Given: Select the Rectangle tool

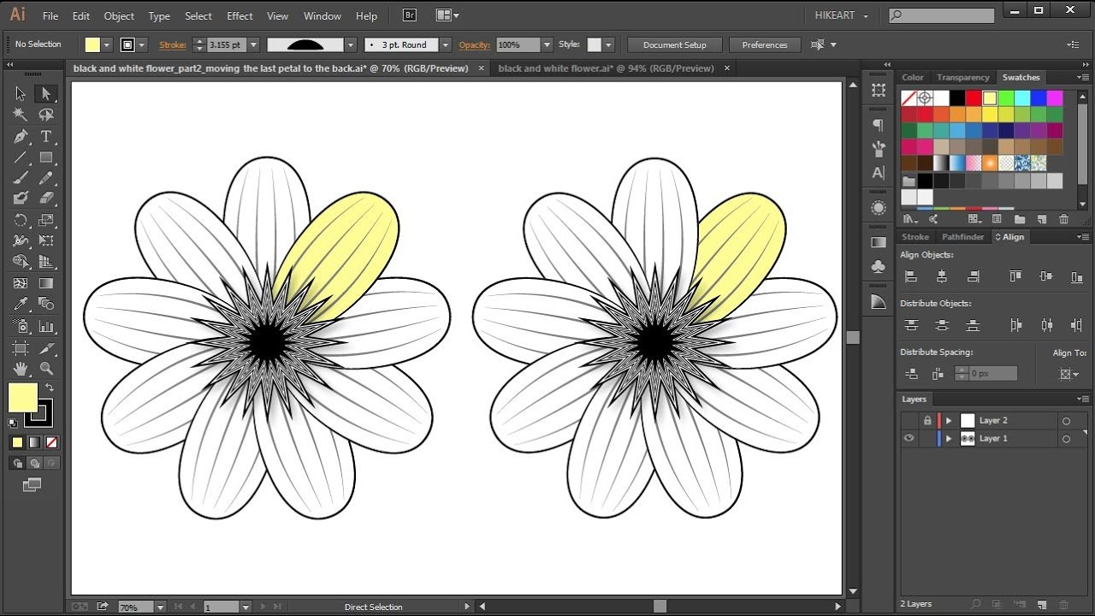Looking at the screenshot, I should point(46,158).
